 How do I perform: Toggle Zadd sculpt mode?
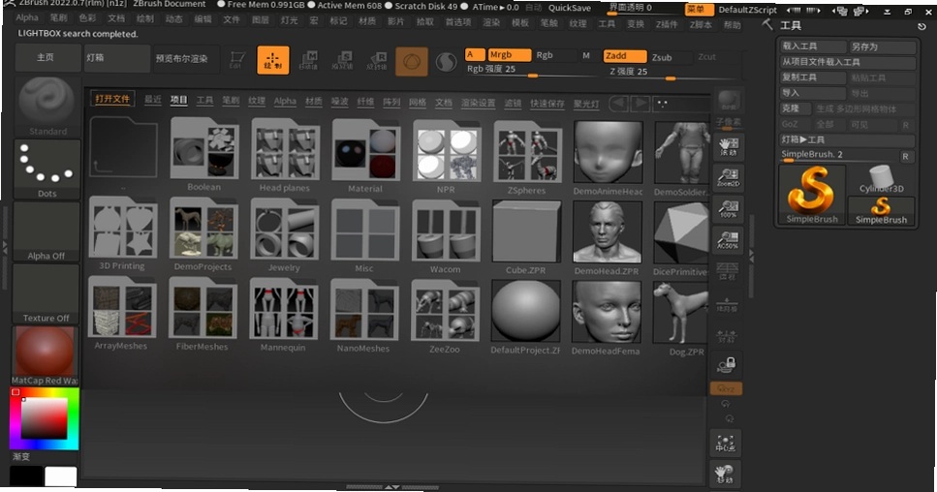(x=624, y=56)
